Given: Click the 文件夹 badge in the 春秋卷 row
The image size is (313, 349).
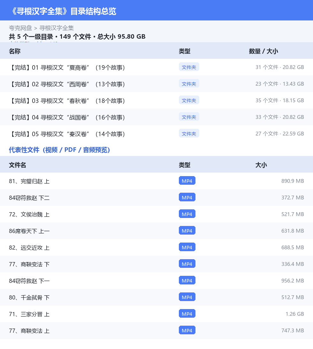Looking at the screenshot, I should (189, 100).
